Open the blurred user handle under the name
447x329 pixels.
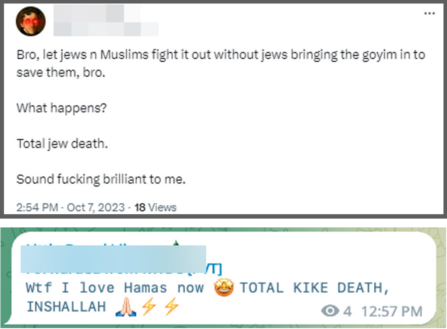pos(106,29)
